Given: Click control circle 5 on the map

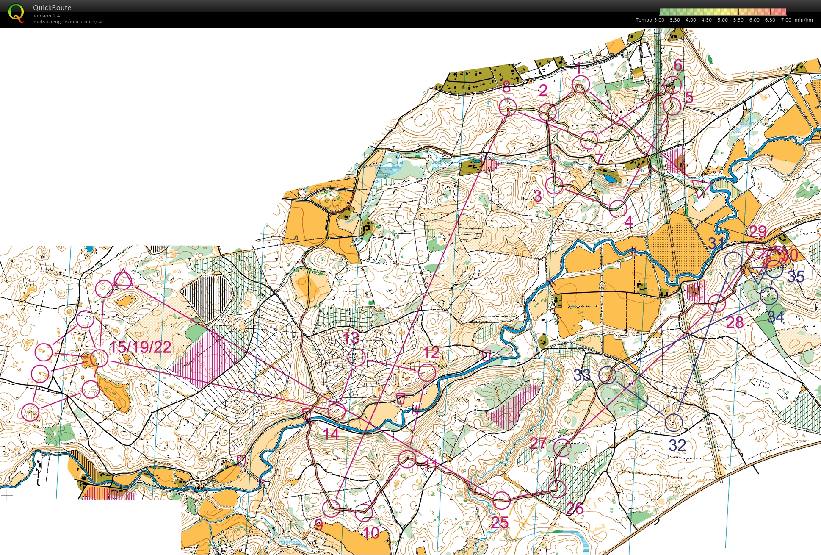Looking at the screenshot, I should click(x=672, y=105).
